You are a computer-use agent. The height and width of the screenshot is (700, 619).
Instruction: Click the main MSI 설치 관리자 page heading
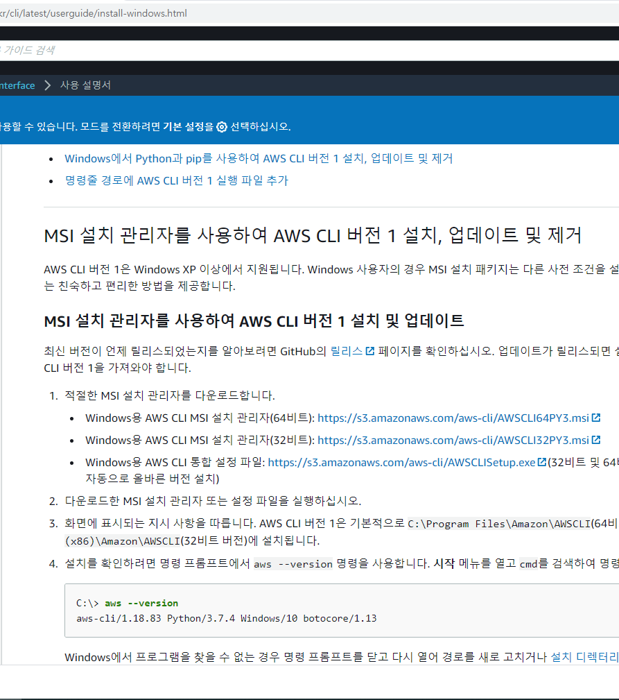313,235
